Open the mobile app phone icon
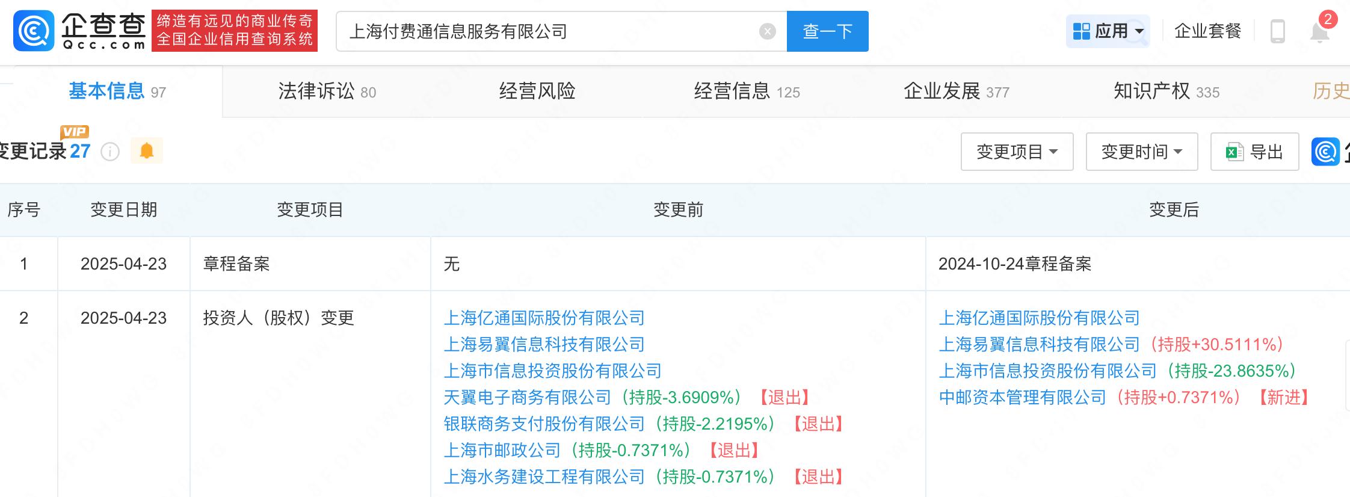This screenshot has width=1350, height=497. pyautogui.click(x=1277, y=31)
